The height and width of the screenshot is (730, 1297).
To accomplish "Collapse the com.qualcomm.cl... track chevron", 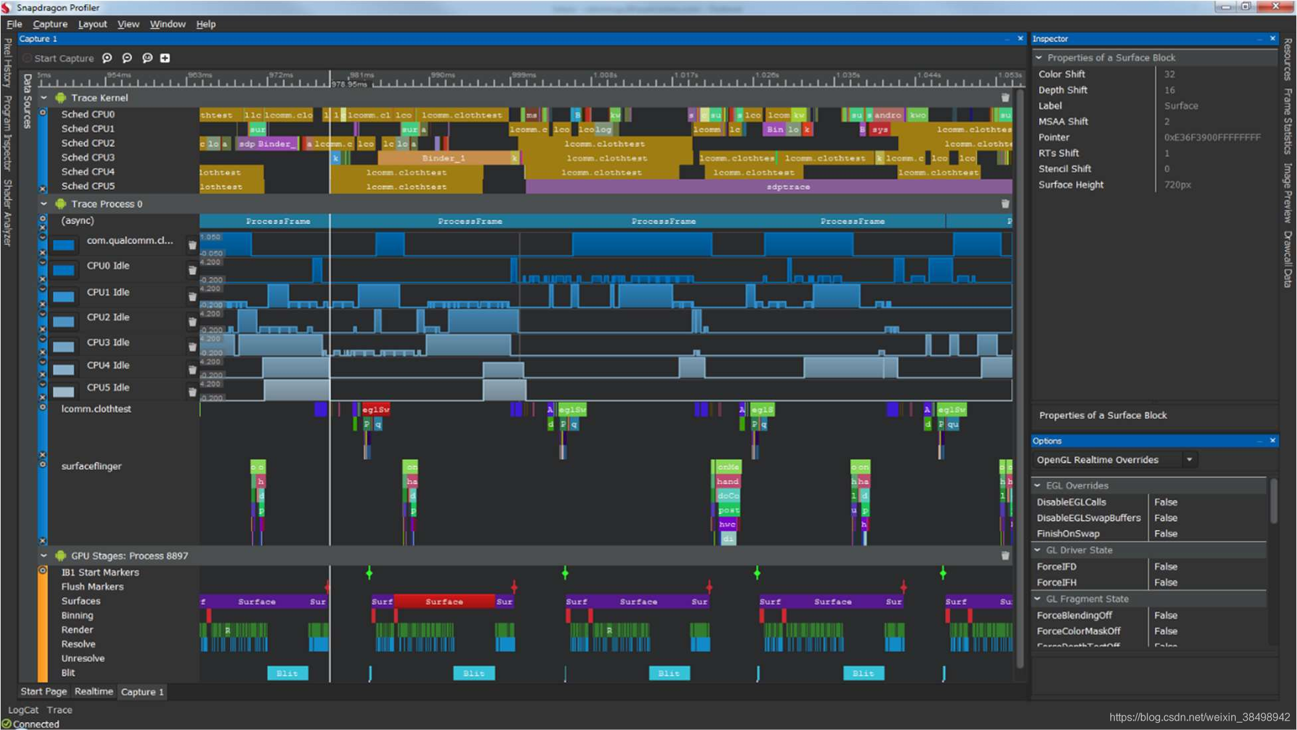I will [x=43, y=236].
